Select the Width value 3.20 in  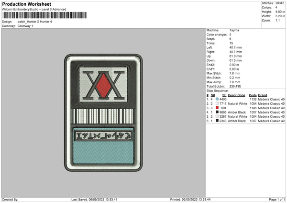(280, 16)
